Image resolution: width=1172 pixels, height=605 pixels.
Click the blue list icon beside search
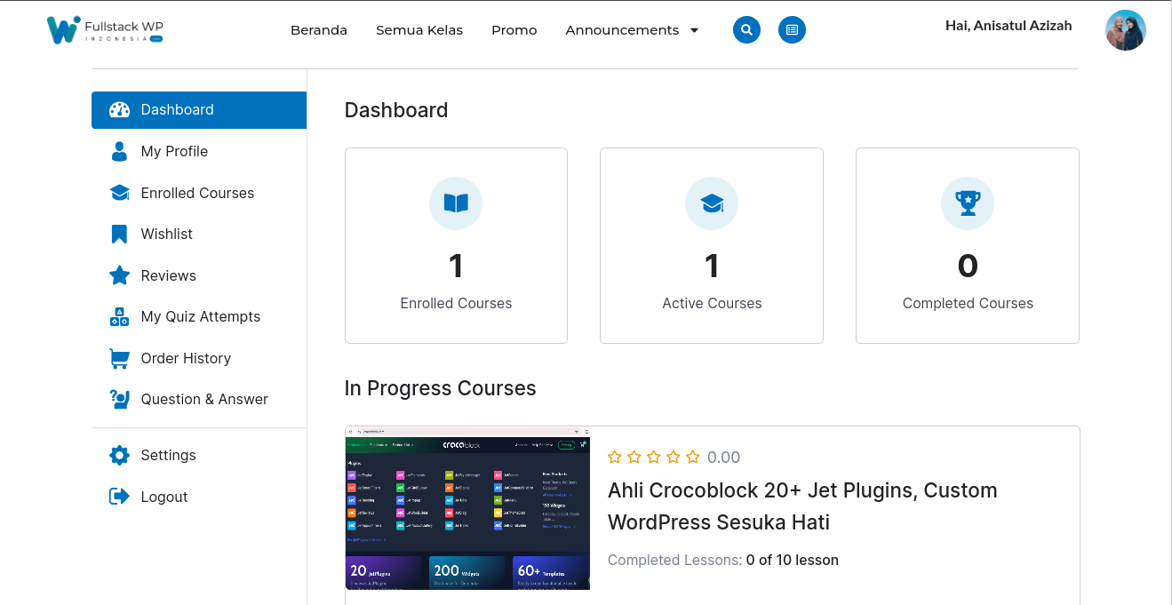pos(792,30)
